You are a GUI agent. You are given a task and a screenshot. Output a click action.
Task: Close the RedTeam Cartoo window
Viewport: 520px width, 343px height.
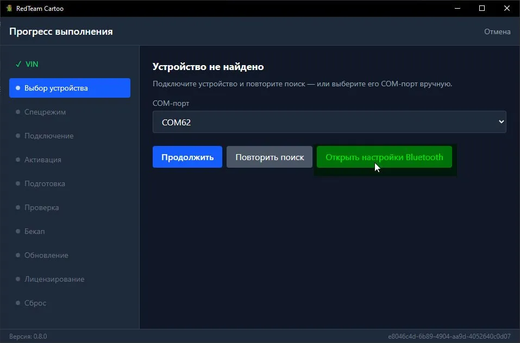pos(507,8)
